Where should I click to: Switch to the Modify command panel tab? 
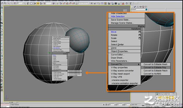pos(135,7)
